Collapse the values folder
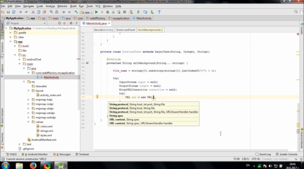The height and width of the screenshot is (169, 304). [28, 122]
